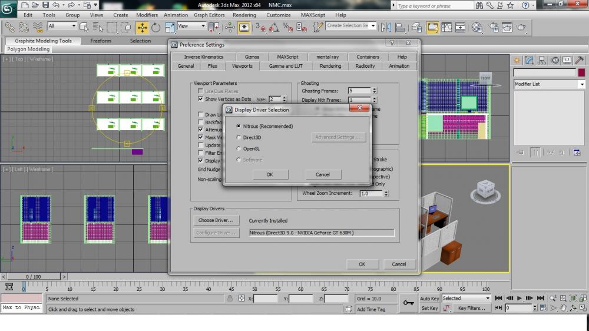Screen dimensions: 589x331
Task: Toggle the Backface checkbox in Viewport Parameters
Action: (200, 122)
